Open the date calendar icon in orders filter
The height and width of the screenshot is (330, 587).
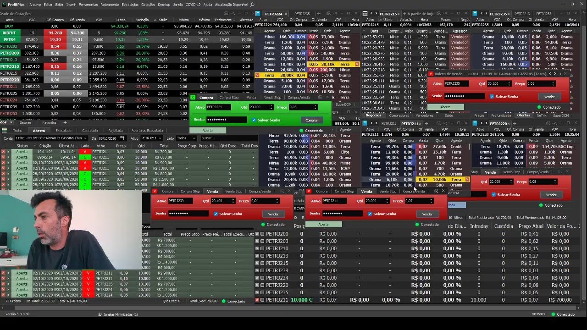coord(122,138)
